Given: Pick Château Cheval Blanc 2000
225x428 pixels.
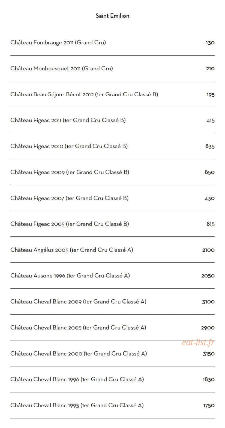Looking at the screenshot, I should click(x=112, y=354).
